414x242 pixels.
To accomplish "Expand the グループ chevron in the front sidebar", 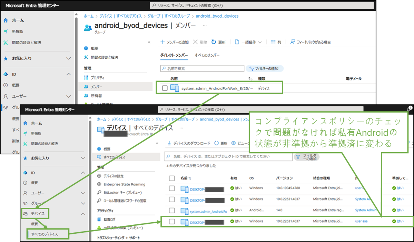I will (x=83, y=203).
